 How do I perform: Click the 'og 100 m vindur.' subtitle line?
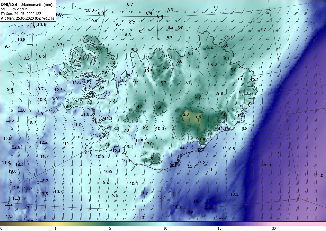14,9
